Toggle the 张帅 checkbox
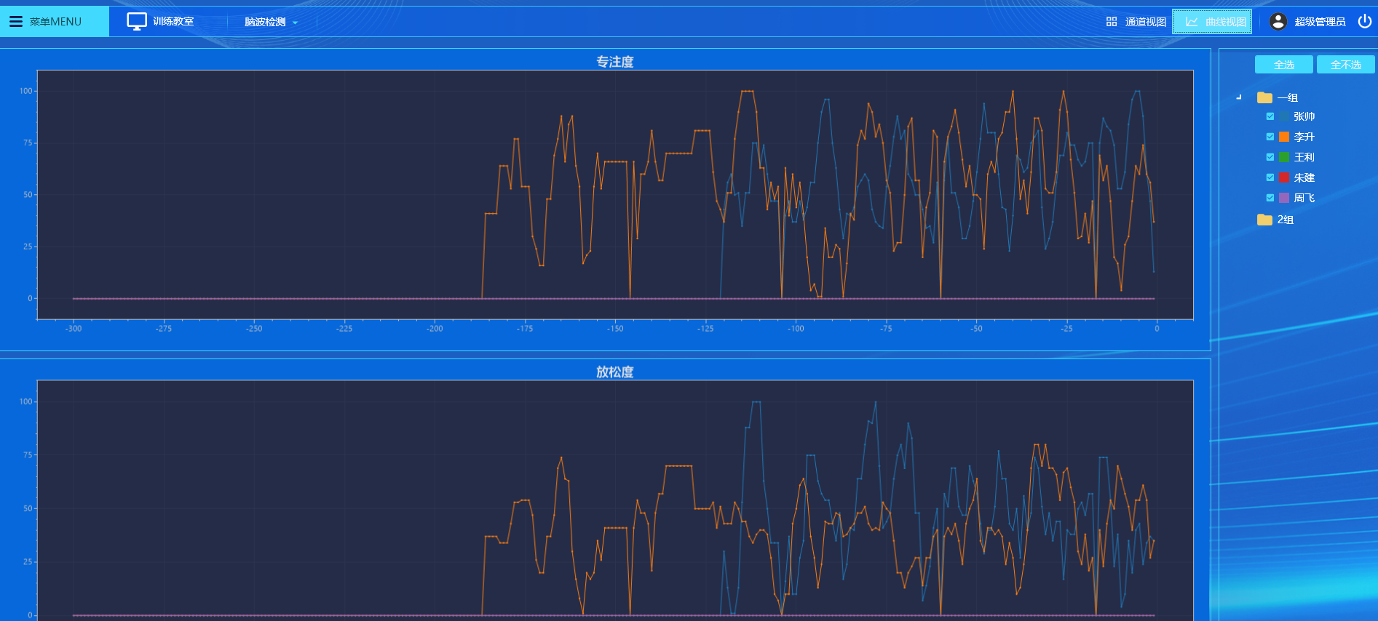This screenshot has width=1378, height=621. (1270, 116)
